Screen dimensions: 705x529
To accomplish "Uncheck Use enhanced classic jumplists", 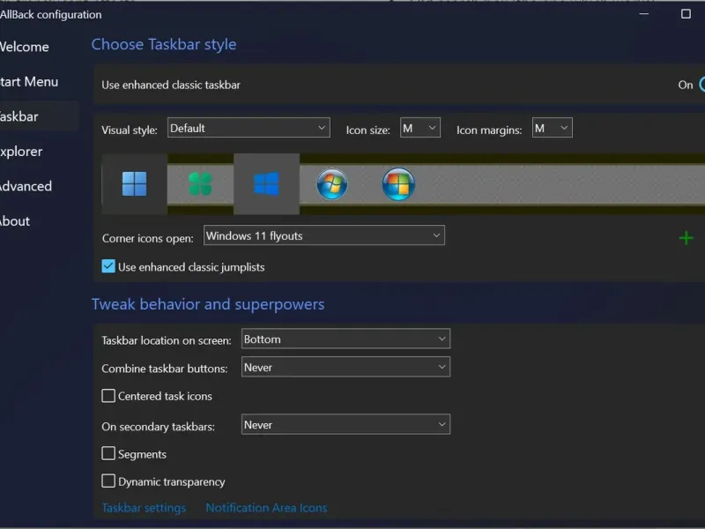I will coord(108,266).
